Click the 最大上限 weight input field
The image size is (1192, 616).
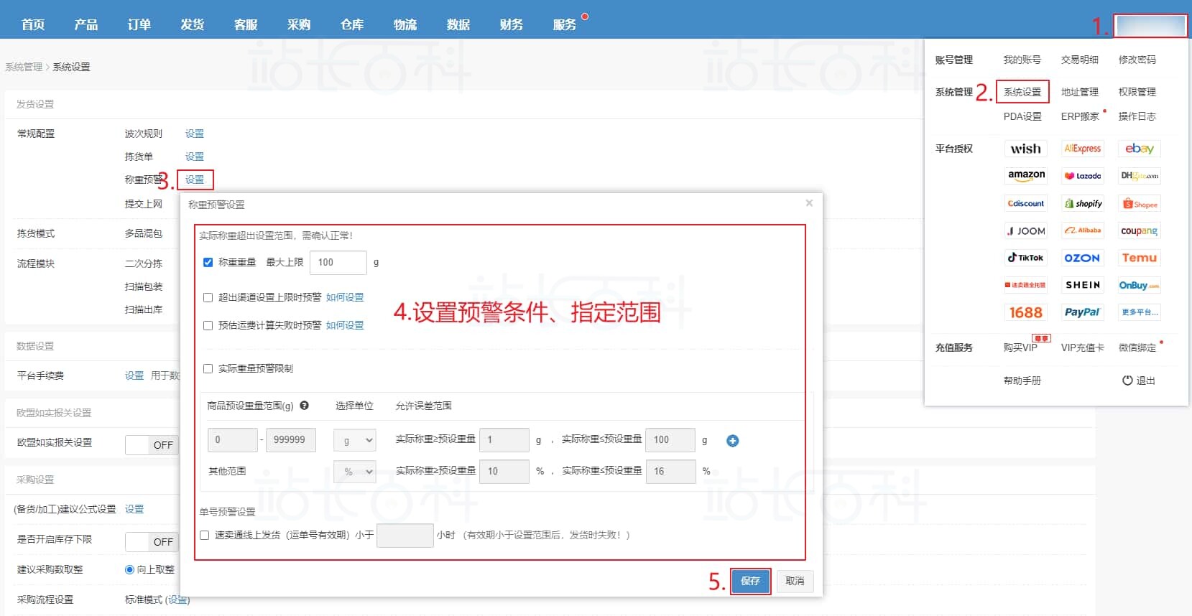pos(338,263)
